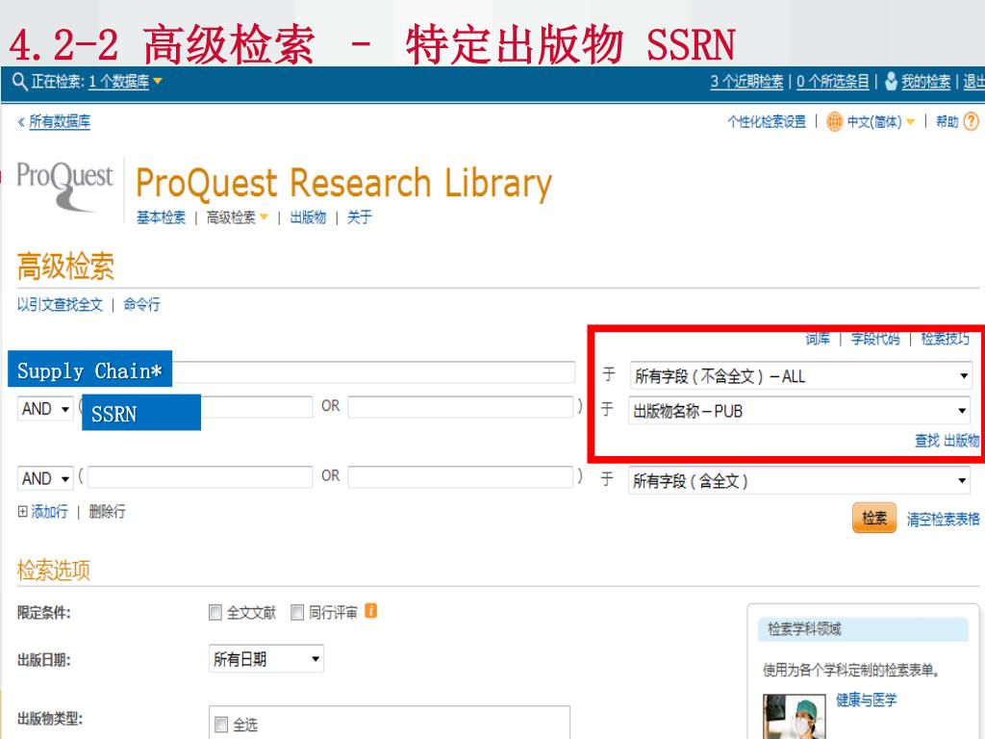This screenshot has height=739, width=985.
Task: Tick the '同行评审' peer reviewed checkbox
Action: coord(297,612)
